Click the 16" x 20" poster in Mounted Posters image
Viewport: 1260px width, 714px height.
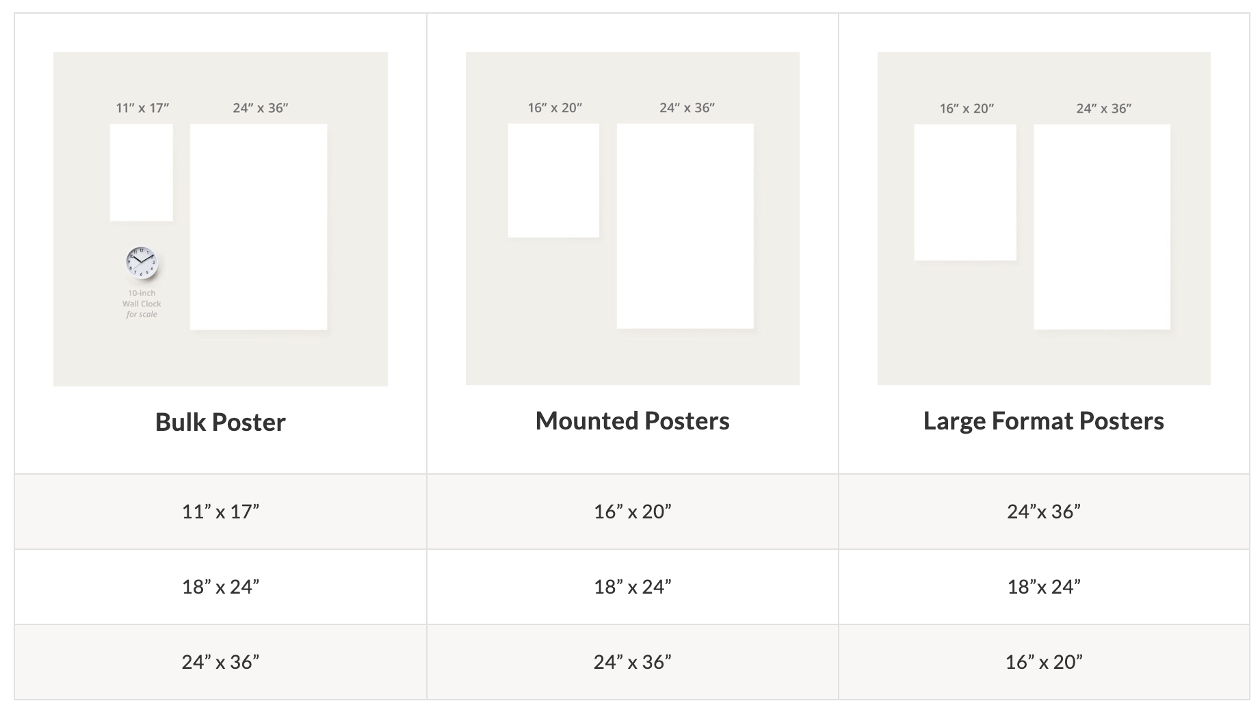pyautogui.click(x=553, y=181)
